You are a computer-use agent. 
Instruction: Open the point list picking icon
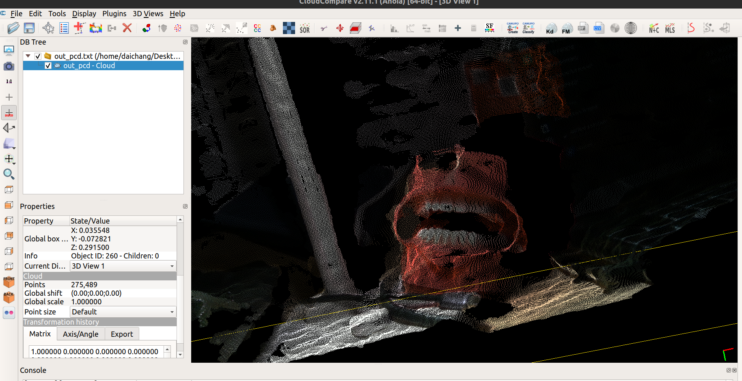64,28
